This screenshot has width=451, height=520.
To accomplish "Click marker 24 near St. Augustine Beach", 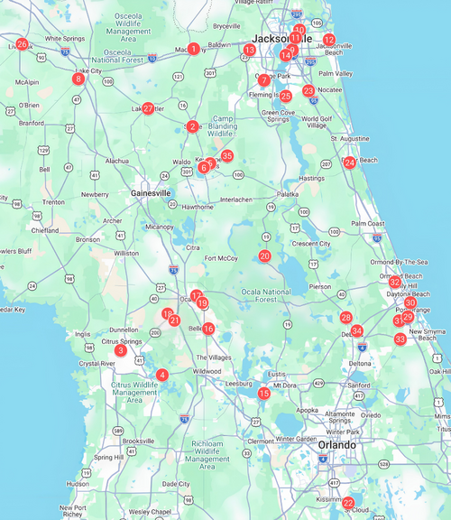I will pyautogui.click(x=350, y=162).
